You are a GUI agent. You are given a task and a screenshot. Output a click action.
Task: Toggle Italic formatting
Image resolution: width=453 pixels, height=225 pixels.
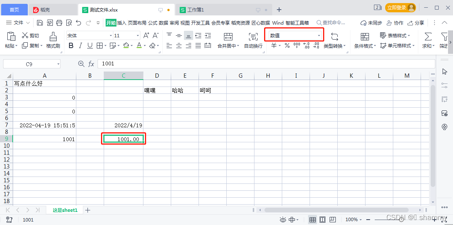[x=81, y=45]
